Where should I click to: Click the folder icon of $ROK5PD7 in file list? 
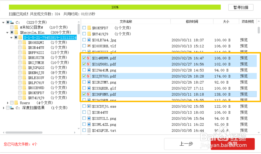point(89,28)
